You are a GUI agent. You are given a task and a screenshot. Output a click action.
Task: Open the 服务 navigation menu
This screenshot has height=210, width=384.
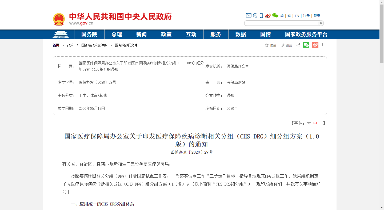(x=216, y=35)
